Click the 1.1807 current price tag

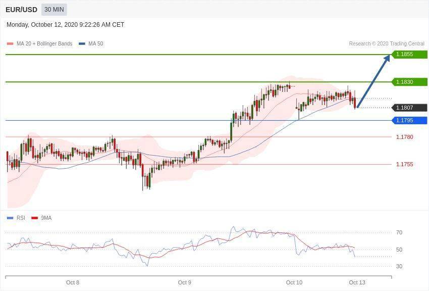coord(409,108)
